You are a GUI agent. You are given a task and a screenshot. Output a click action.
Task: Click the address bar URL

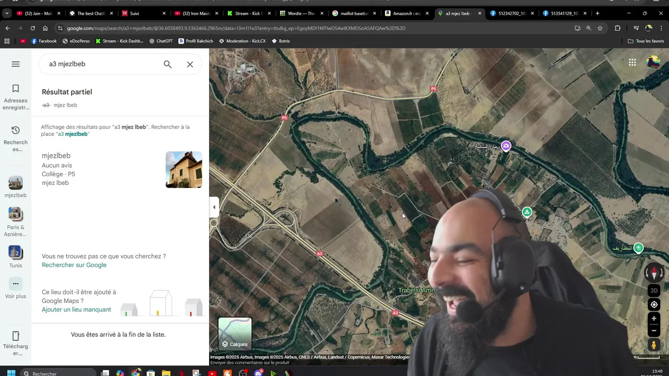[236, 28]
